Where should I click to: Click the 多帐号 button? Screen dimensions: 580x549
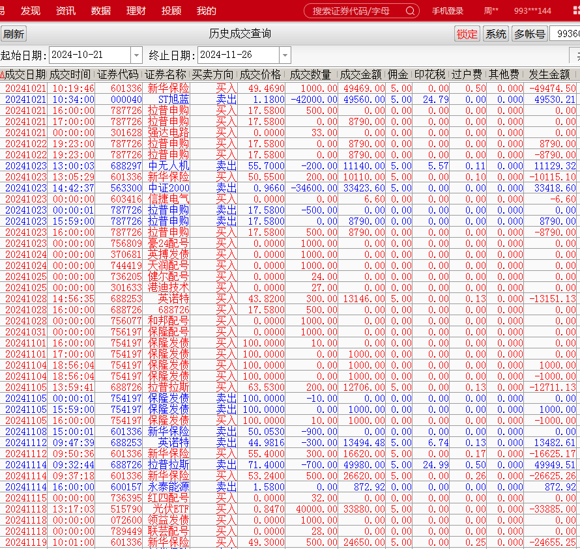point(529,34)
